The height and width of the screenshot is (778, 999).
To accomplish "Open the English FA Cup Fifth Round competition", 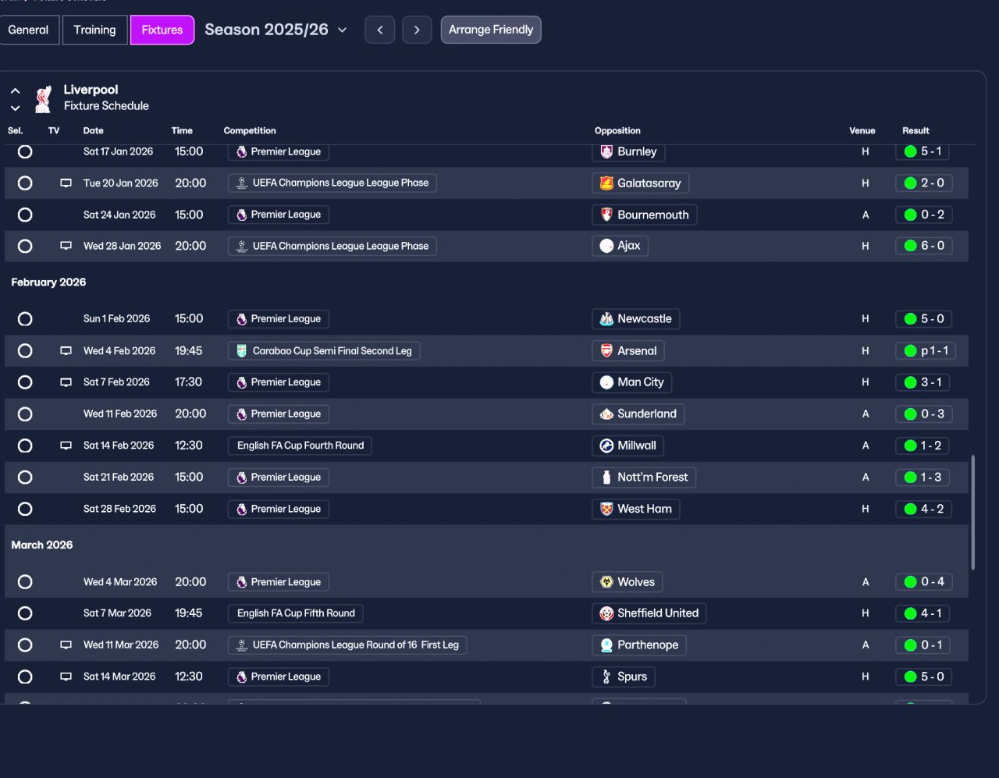I will click(x=295, y=613).
